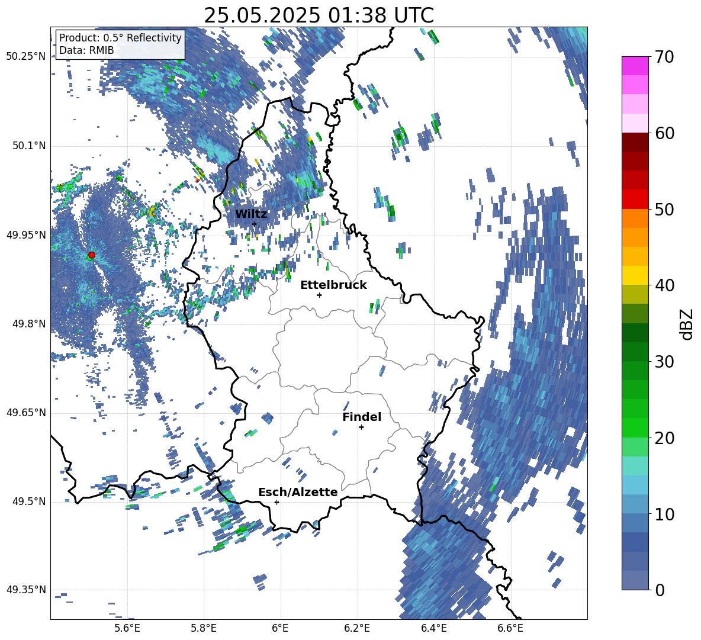Click the 6.2°E longitude label
This screenshot has width=701, height=640.
[x=357, y=628]
